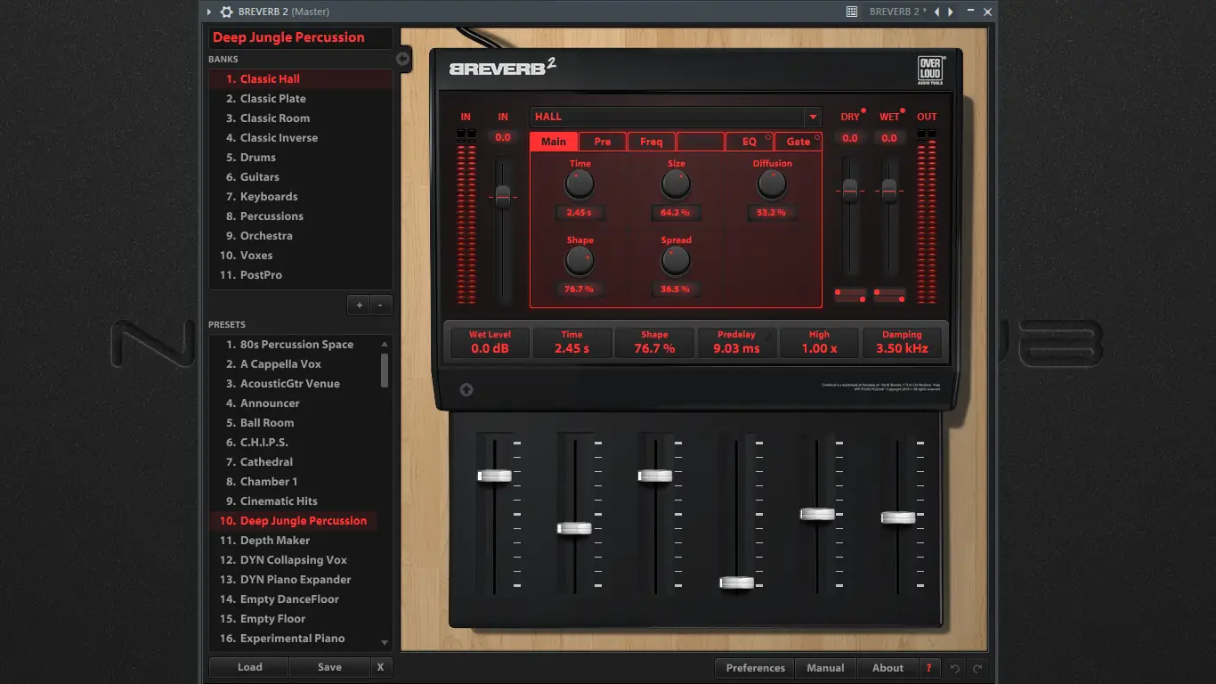Click the Time knob
This screenshot has height=684, width=1216.
click(x=580, y=184)
